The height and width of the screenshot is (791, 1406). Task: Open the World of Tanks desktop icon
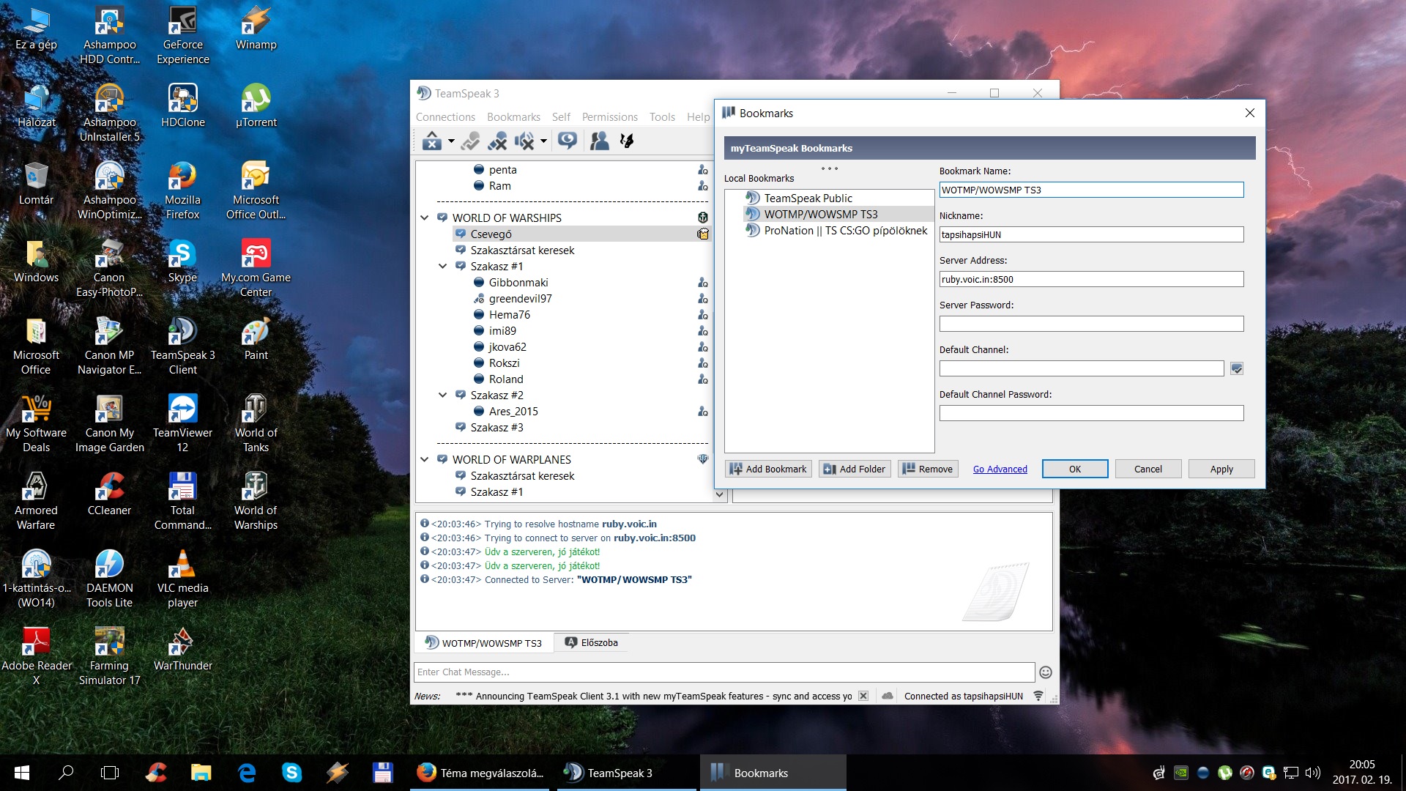[x=256, y=423]
